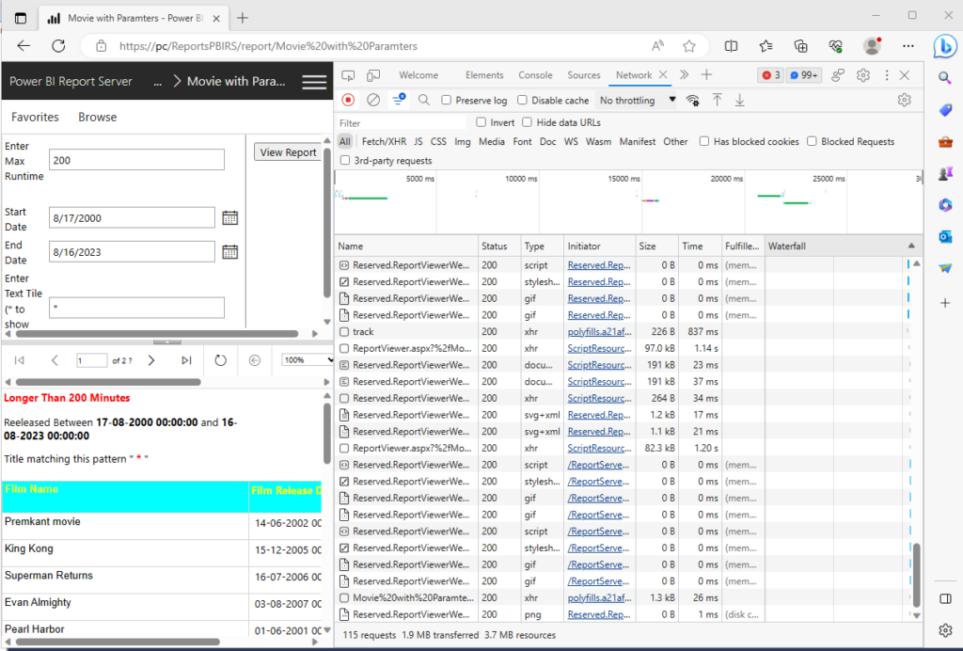Open the Collections icon in browser toolbar
963x651 pixels.
(800, 46)
